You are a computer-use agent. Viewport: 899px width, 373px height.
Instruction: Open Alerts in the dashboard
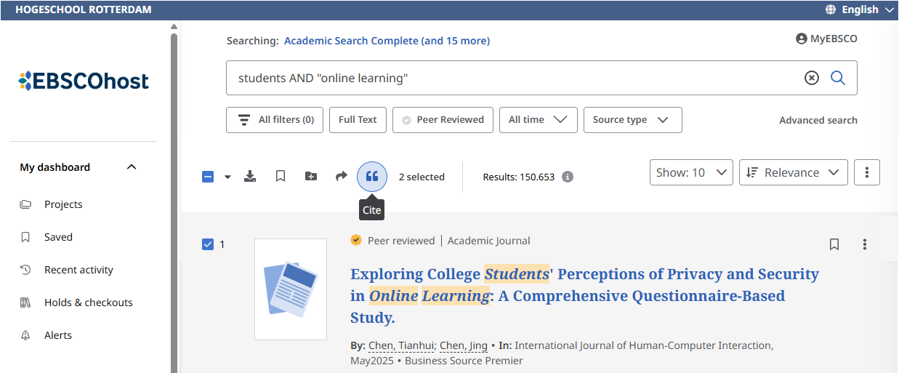58,335
